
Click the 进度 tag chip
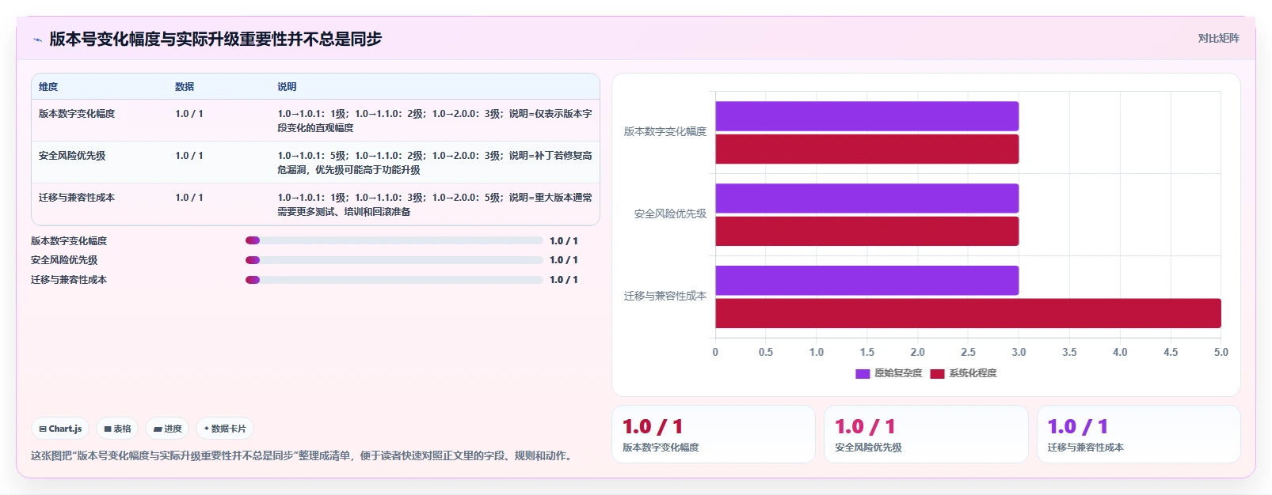pos(167,429)
